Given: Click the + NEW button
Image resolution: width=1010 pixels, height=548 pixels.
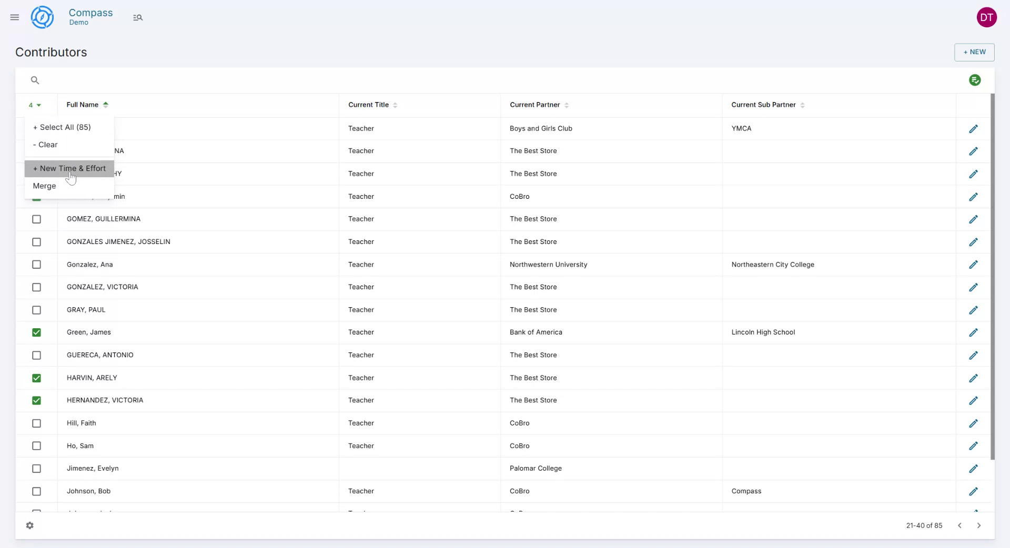Looking at the screenshot, I should point(974,52).
